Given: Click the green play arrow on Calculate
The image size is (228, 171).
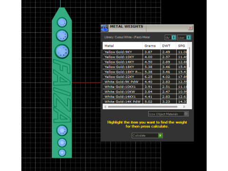Looking at the screenshot, I should [160, 135].
